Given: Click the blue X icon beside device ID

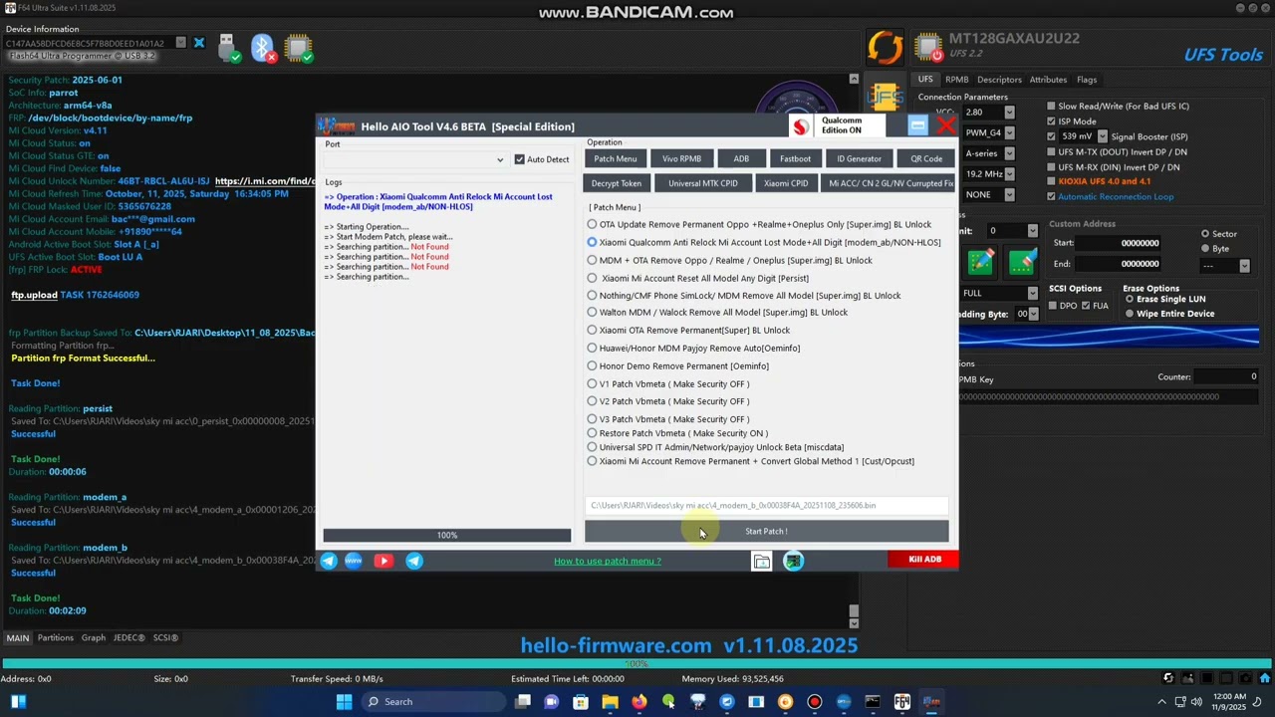Looking at the screenshot, I should (x=198, y=43).
